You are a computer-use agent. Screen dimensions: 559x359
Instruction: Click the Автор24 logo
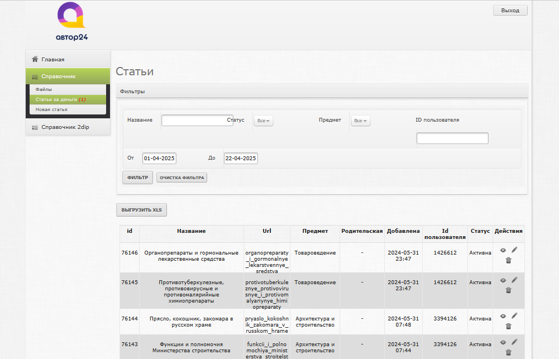(x=71, y=21)
